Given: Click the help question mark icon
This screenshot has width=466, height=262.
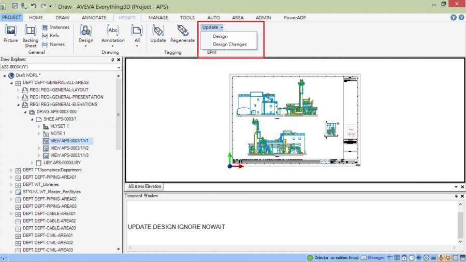Looking at the screenshot, I should (461, 18).
